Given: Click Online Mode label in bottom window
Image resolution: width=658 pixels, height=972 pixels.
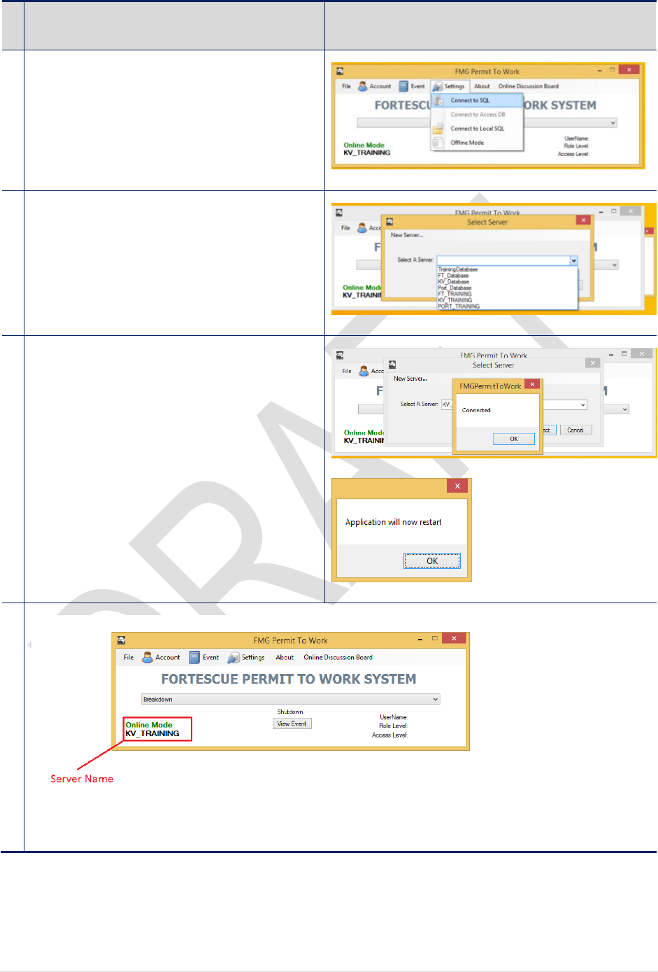Looking at the screenshot, I should click(x=149, y=725).
